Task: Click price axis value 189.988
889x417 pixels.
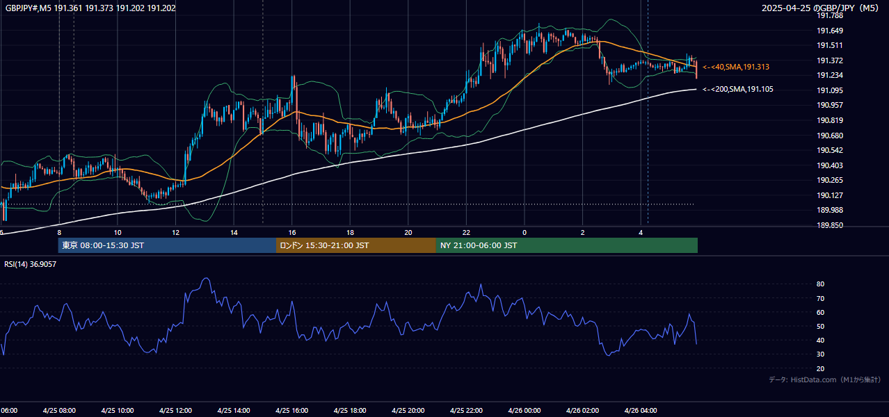Action: [830, 210]
